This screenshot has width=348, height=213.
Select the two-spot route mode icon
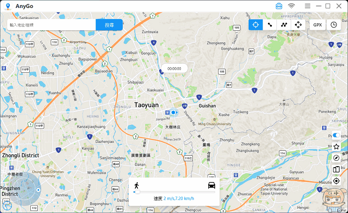click(270, 25)
